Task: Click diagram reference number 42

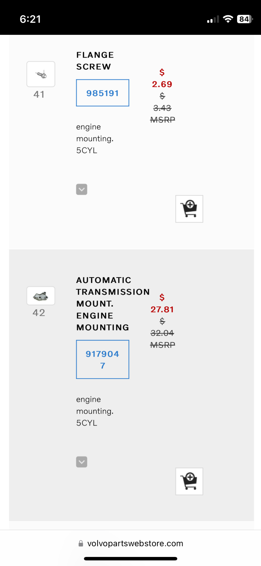Action: [x=39, y=313]
